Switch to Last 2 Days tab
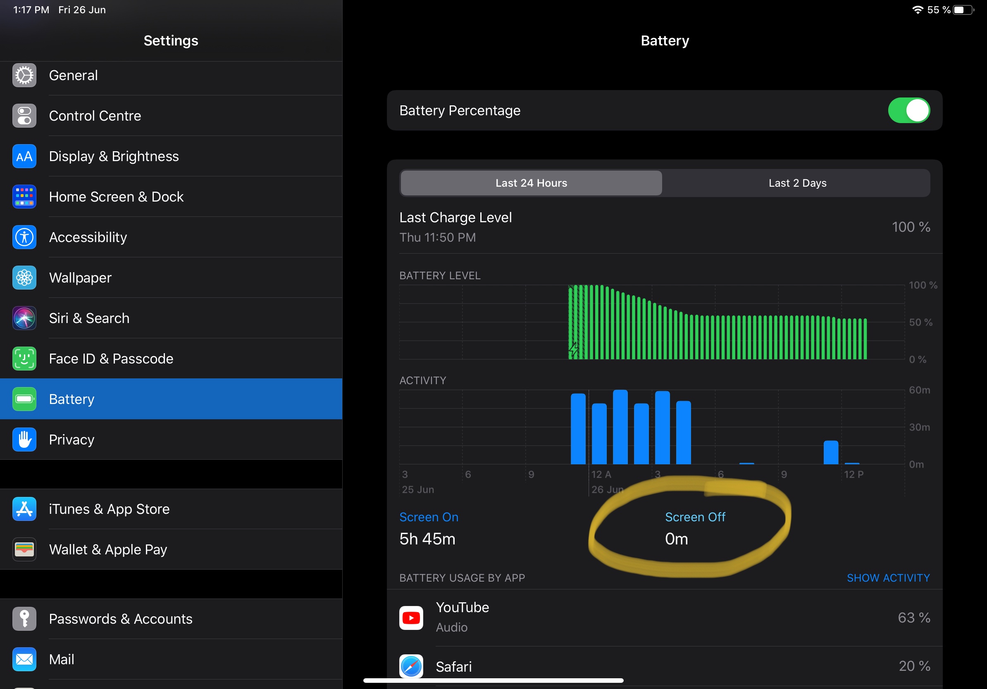 click(x=797, y=183)
